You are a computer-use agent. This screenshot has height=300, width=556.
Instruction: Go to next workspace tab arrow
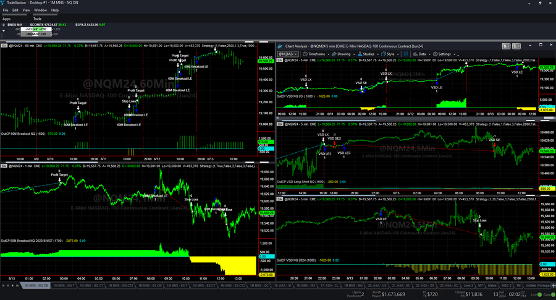(12, 285)
